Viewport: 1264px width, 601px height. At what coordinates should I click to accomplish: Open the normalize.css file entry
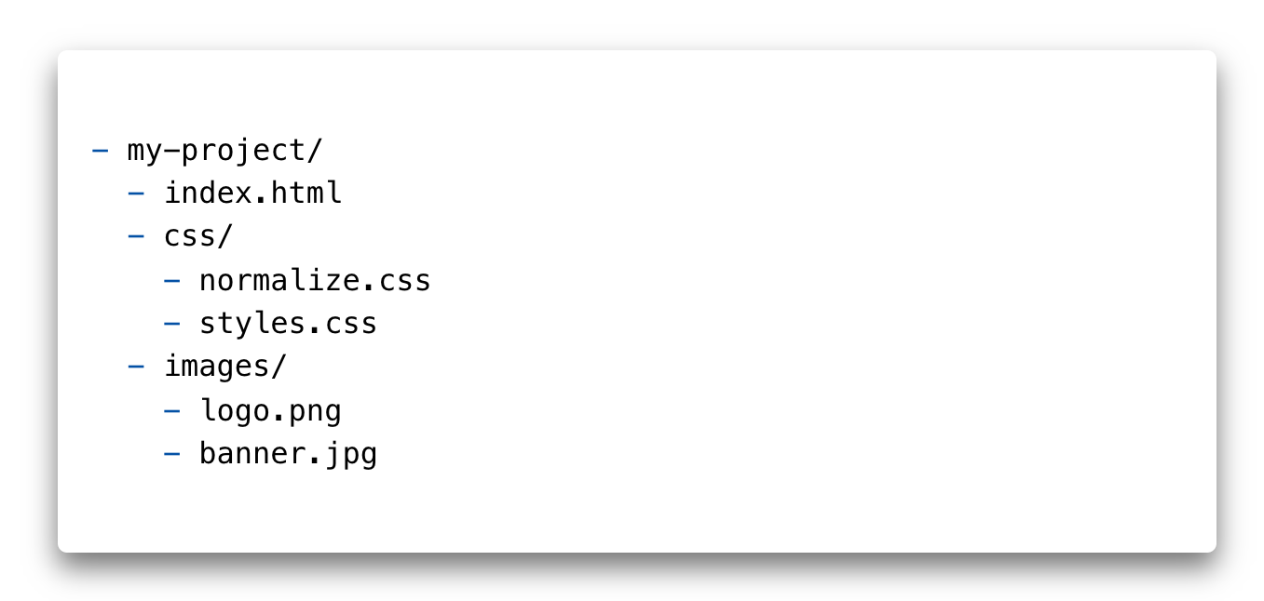click(315, 280)
